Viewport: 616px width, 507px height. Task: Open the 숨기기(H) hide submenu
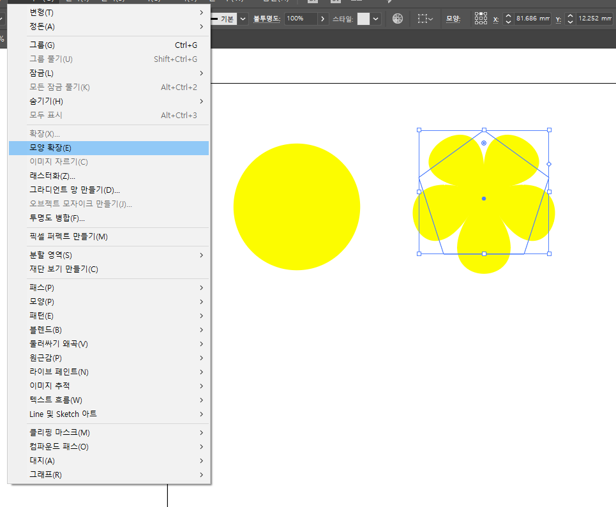point(109,102)
